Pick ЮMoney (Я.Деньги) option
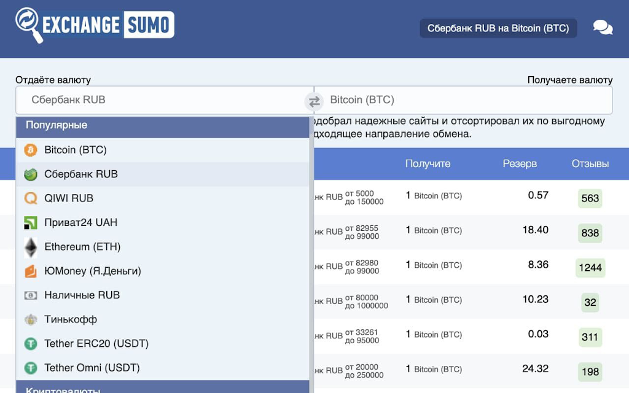Viewport: 629px width, 393px height. (x=162, y=271)
